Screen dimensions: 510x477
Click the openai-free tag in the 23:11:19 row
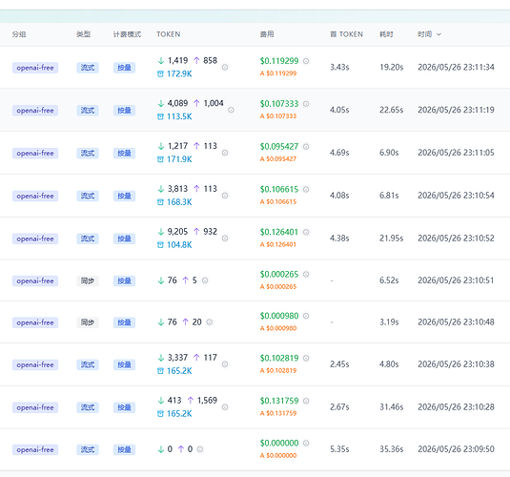pyautogui.click(x=35, y=111)
